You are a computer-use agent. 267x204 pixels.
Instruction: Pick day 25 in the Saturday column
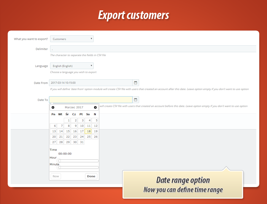click(88, 137)
